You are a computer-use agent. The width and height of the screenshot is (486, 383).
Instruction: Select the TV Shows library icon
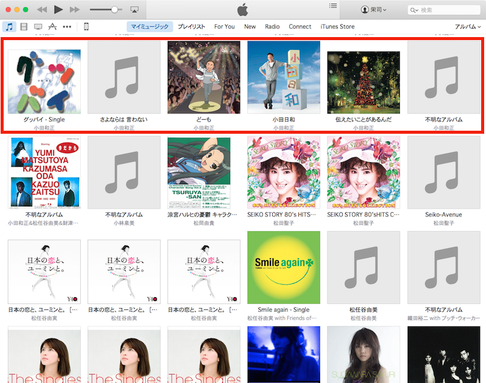[38, 27]
